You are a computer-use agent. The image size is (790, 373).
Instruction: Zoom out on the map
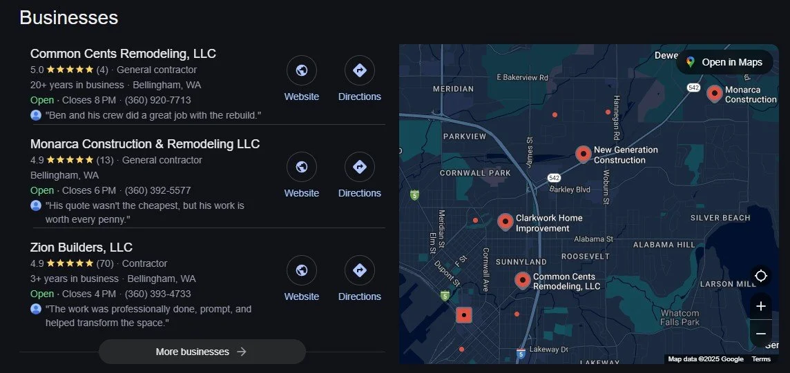761,333
